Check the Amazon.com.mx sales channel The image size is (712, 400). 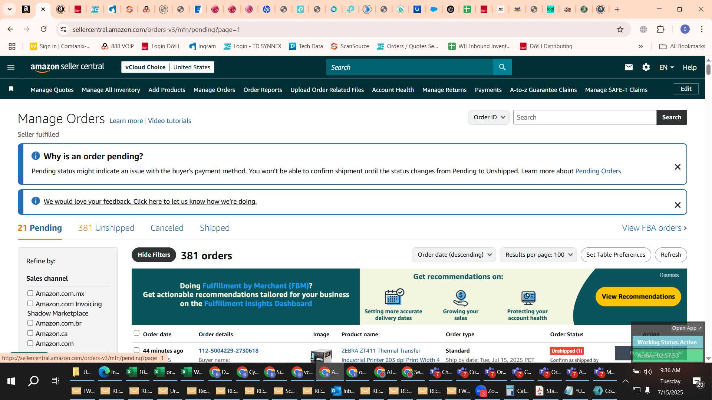30,293
